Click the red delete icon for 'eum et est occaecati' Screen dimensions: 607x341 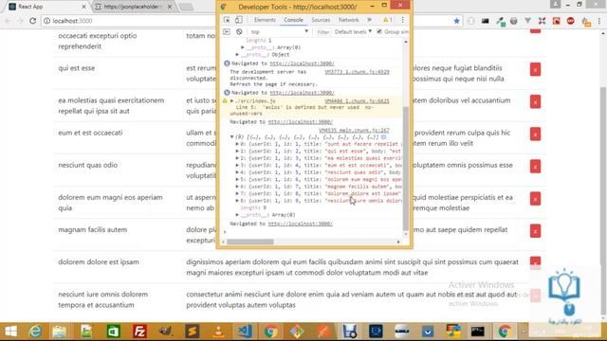tap(535, 135)
